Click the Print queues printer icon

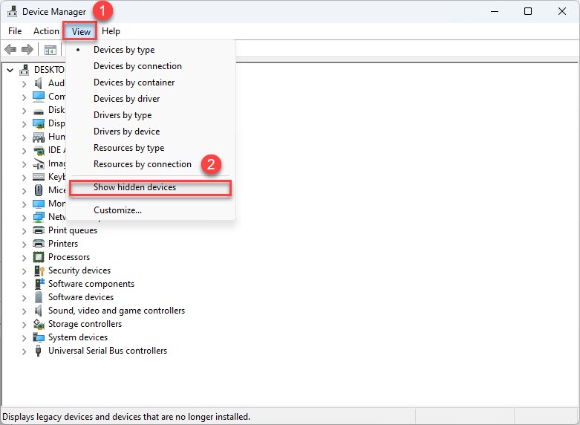(x=39, y=230)
